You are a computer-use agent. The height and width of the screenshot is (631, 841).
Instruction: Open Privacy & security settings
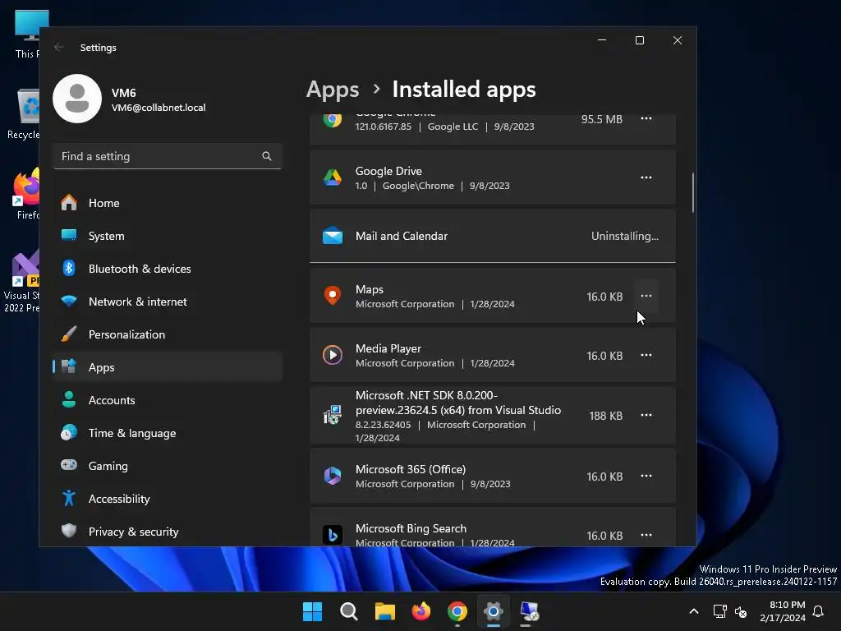coord(168,532)
